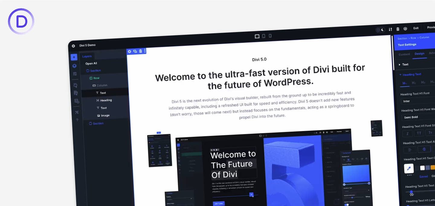Click Column in the breadcrumb
The width and height of the screenshot is (435, 206).
coord(424,38)
